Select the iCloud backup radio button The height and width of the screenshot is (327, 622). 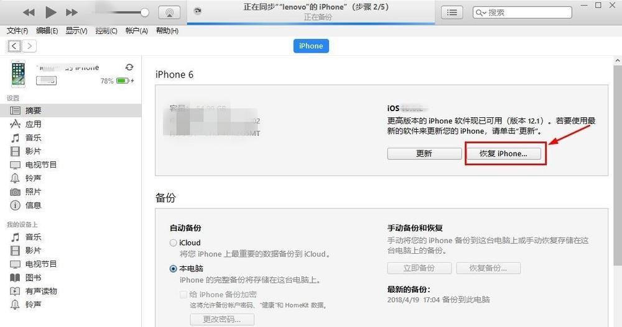point(173,243)
